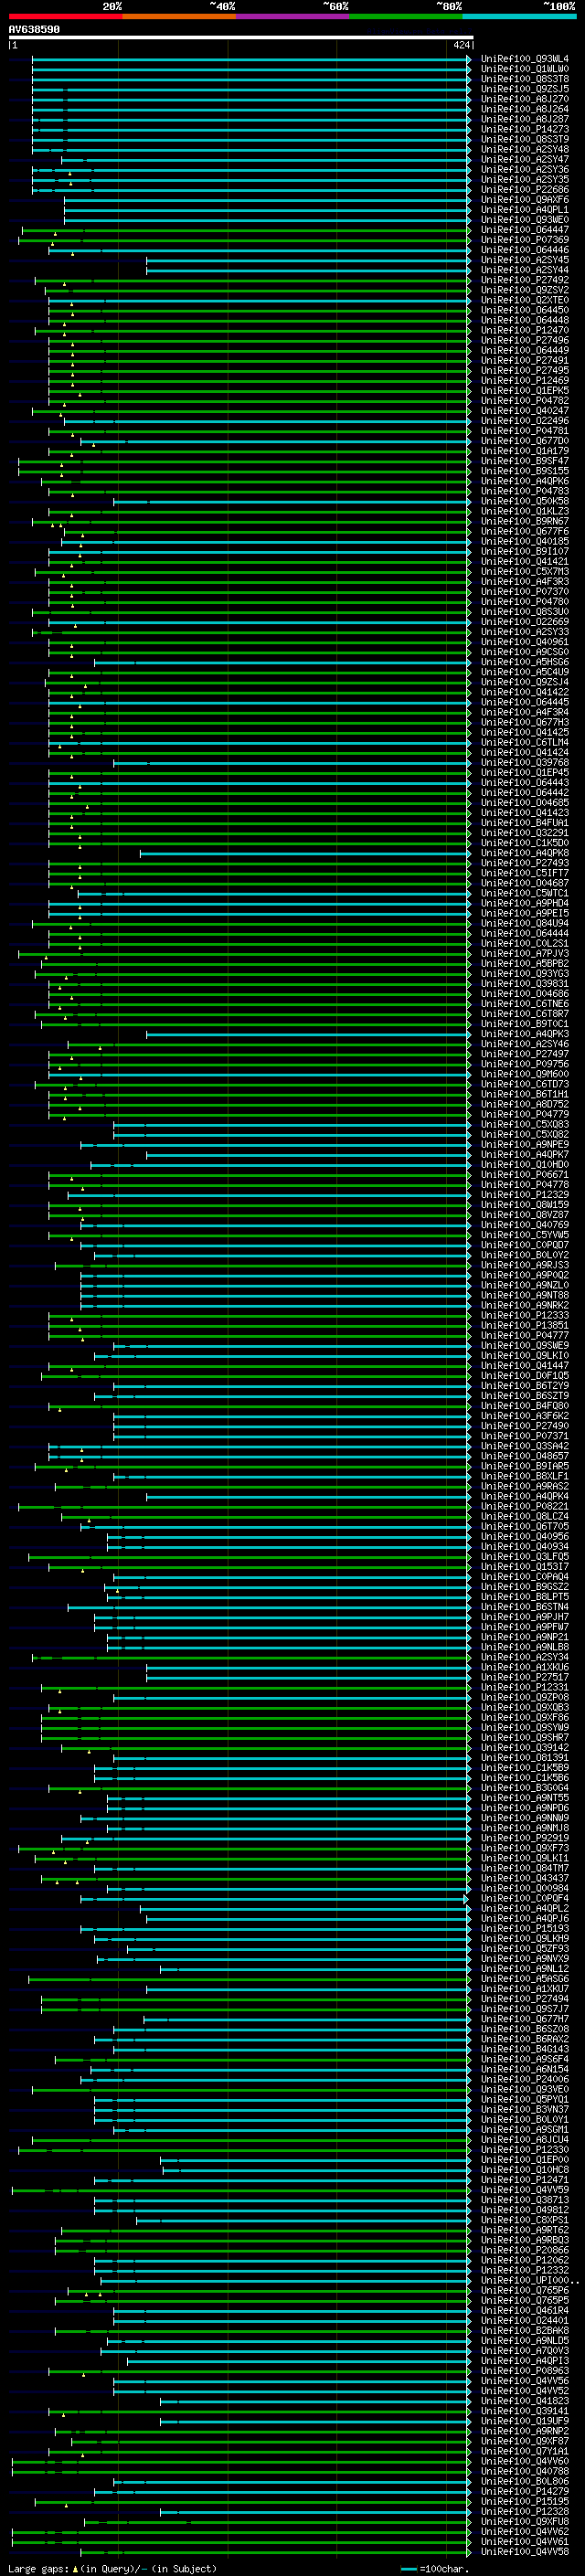Select label UniRef100_P14273
This screenshot has width=585, height=2576.
[525, 129]
